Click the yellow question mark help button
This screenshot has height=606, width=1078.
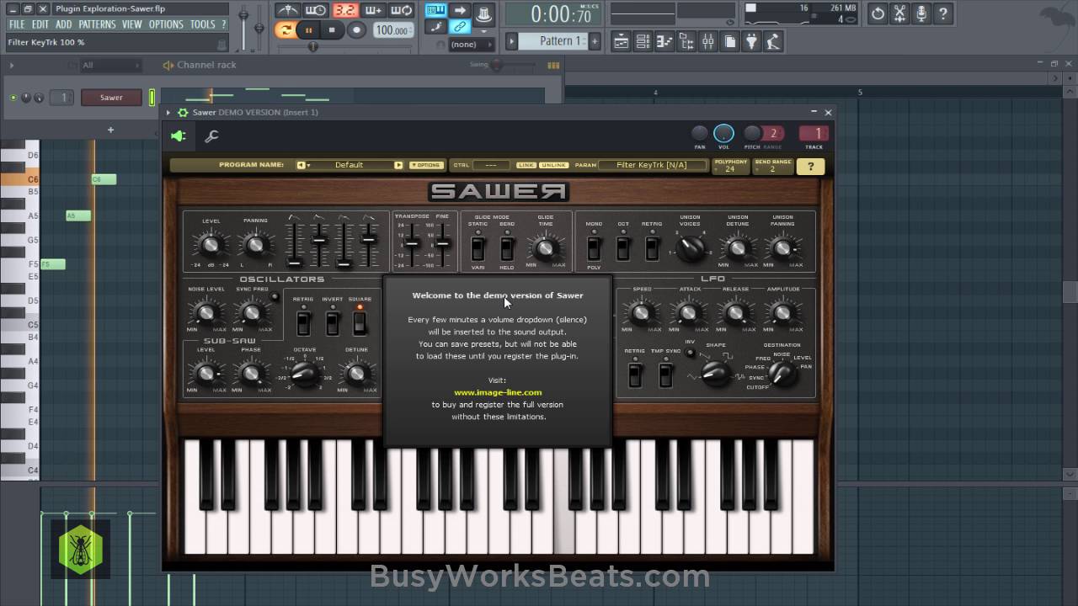810,166
